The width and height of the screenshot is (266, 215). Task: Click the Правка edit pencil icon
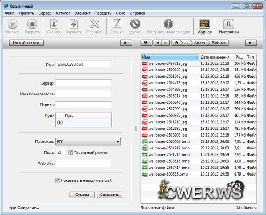click(x=117, y=23)
